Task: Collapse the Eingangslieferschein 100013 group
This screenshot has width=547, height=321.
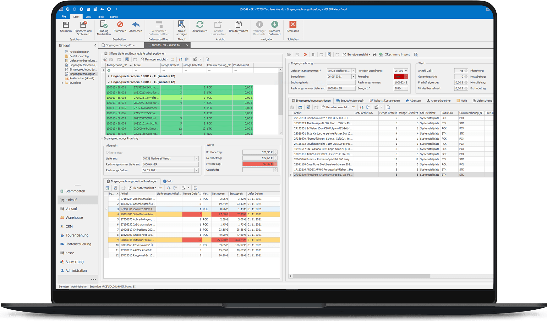Action: click(108, 82)
